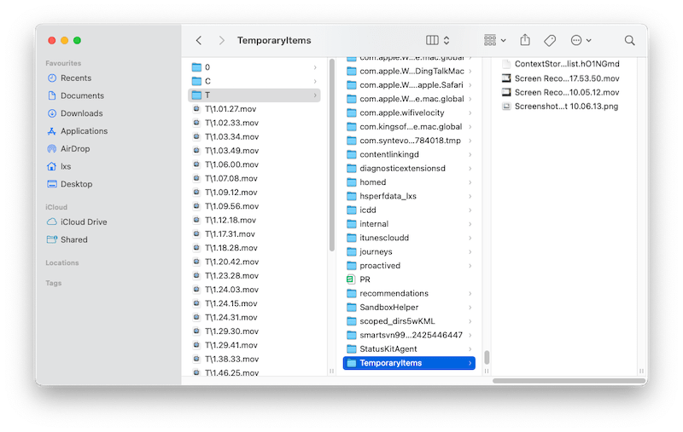
Task: Select the com.apple.wifivelocity folder
Action: coord(409,113)
